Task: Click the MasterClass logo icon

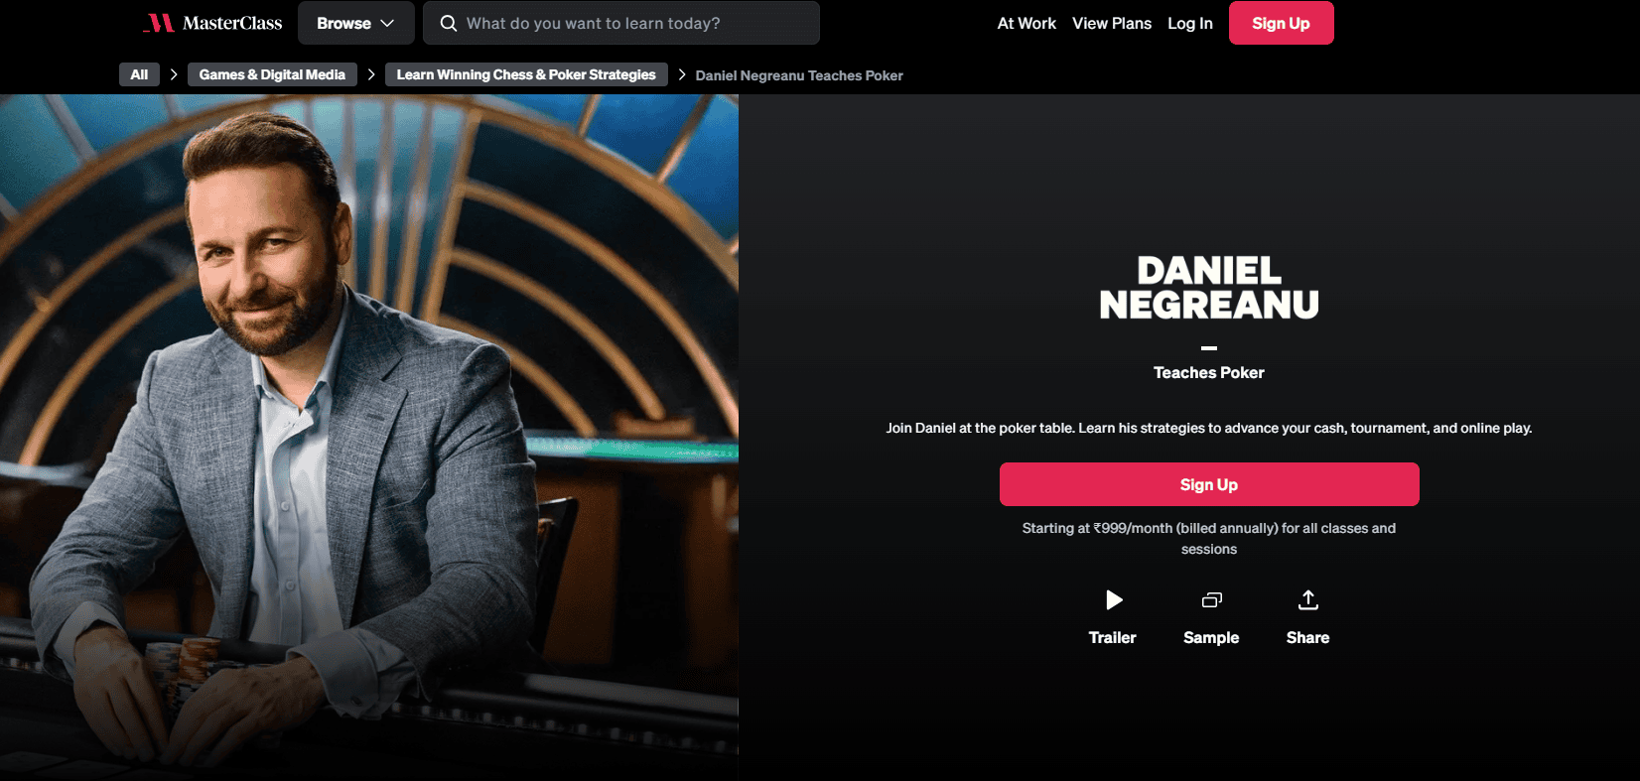Action: pyautogui.click(x=159, y=23)
